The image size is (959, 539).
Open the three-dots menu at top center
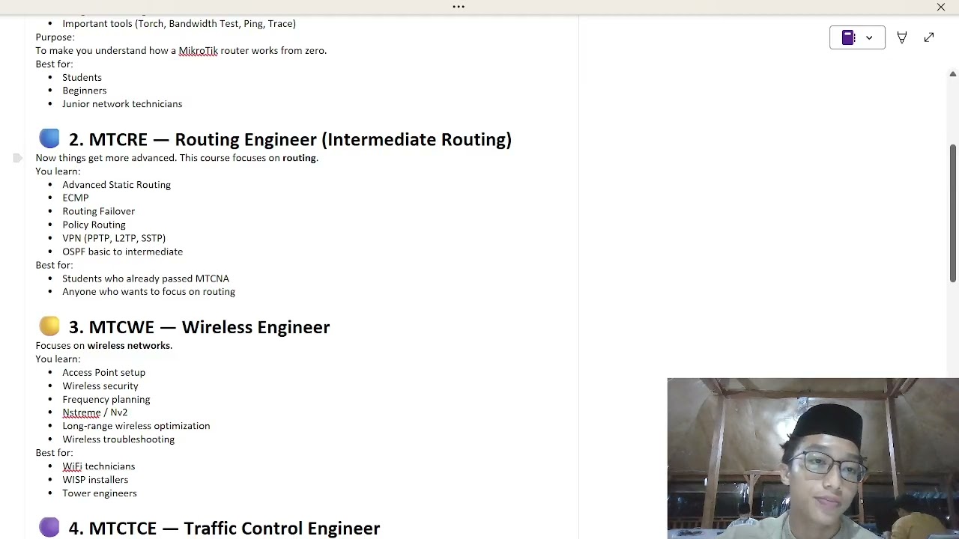(x=459, y=7)
